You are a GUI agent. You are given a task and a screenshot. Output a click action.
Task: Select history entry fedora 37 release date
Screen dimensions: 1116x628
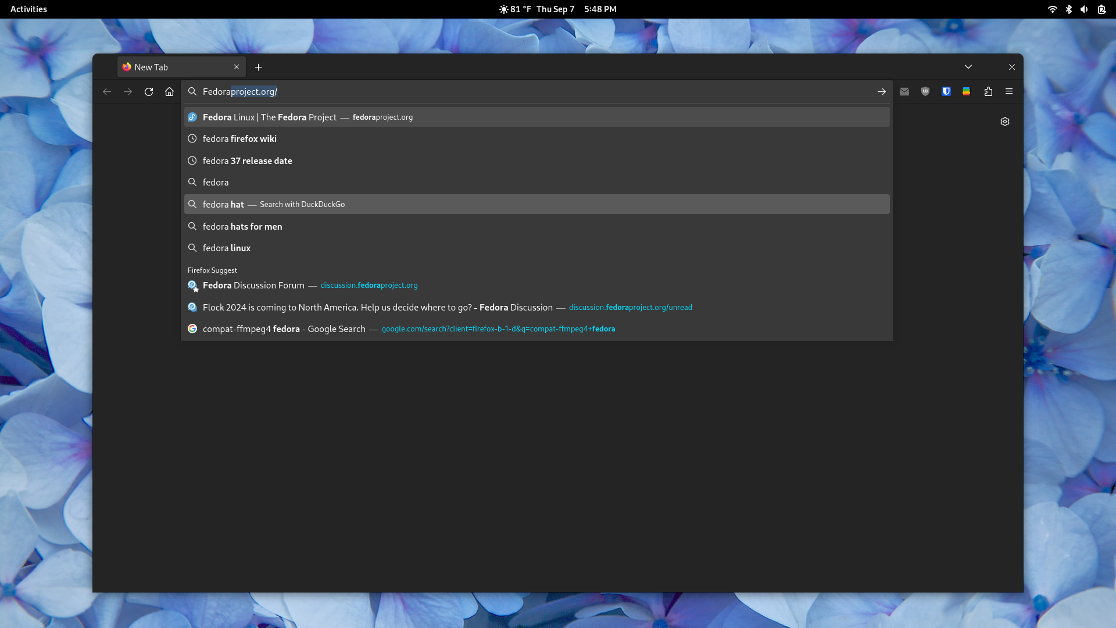[536, 160]
